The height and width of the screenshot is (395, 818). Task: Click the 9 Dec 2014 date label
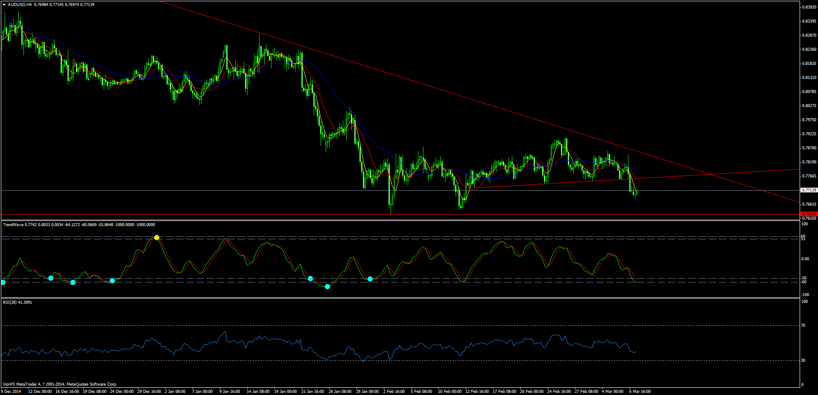(x=11, y=392)
